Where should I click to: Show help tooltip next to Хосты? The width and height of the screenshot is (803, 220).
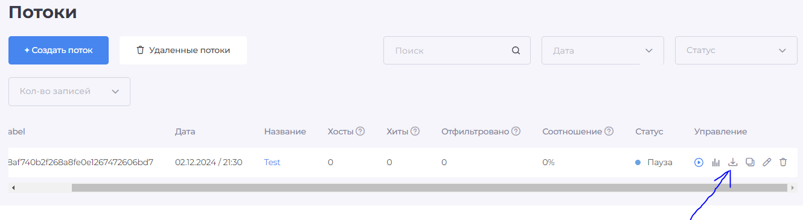point(360,131)
